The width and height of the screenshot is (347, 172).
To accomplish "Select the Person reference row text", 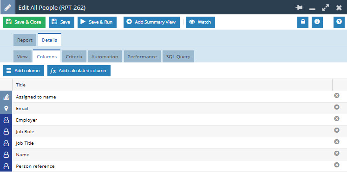I will pyautogui.click(x=35, y=166).
